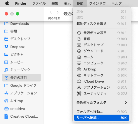Open ピクチャ icon in sidebar
138x124 pixels.
[x=6, y=54]
